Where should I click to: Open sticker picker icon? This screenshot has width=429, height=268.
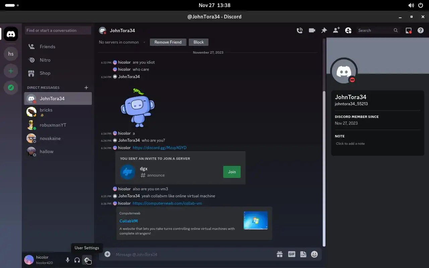303,254
